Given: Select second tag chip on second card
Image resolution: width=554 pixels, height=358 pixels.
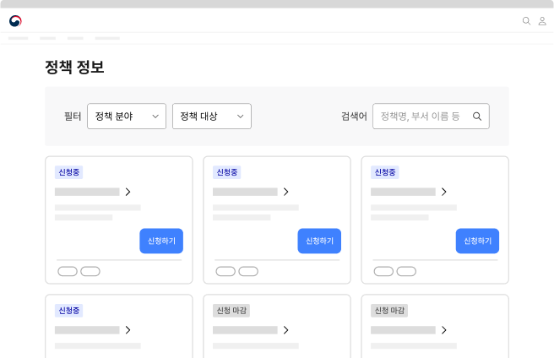Looking at the screenshot, I should tap(248, 271).
